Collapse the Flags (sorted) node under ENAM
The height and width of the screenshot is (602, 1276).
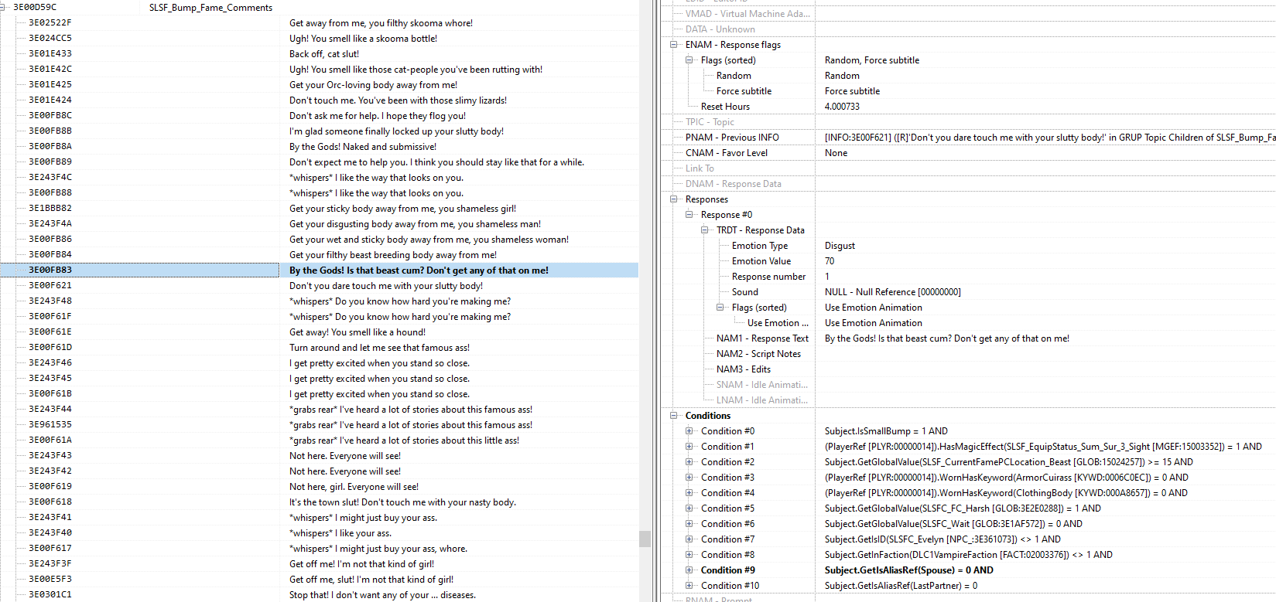pos(689,60)
